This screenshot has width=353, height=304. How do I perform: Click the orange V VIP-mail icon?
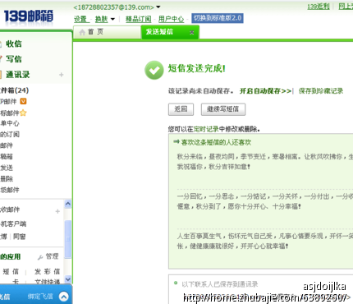[24, 101]
